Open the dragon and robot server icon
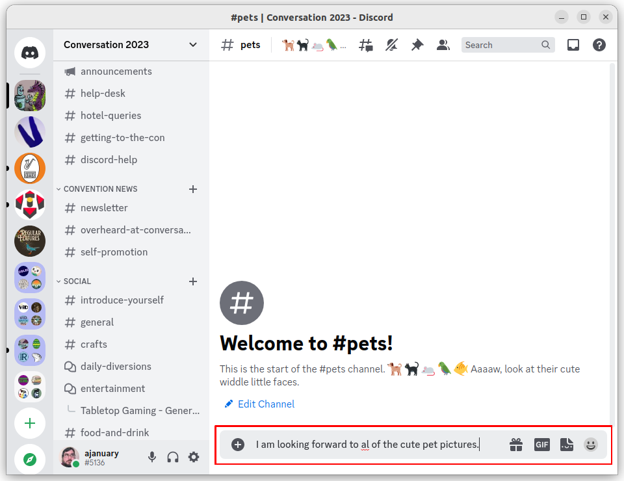 click(30, 96)
